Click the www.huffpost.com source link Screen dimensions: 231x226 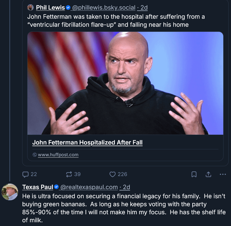tap(58, 155)
